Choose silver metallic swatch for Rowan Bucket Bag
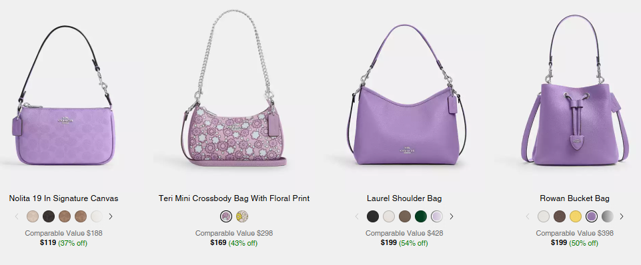Image resolution: width=641 pixels, height=265 pixels. tap(608, 216)
